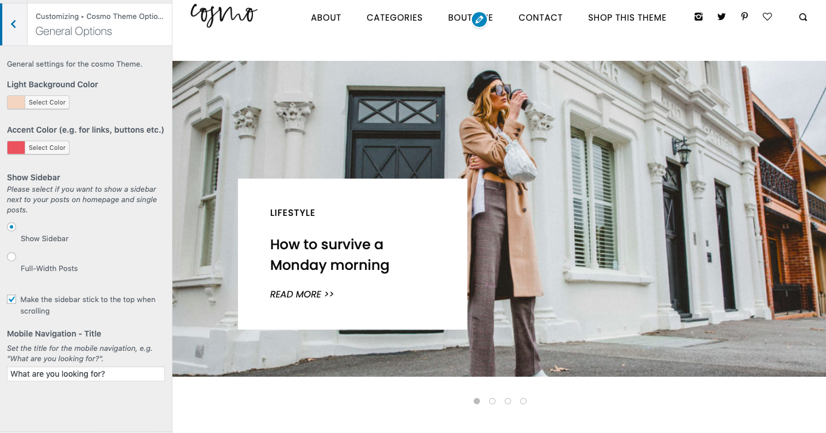The image size is (826, 433).
Task: Open Light Background Color Select Color picker
Action: tap(47, 102)
